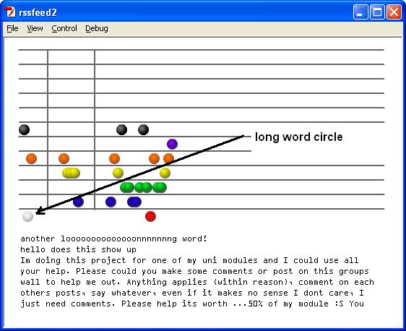The height and width of the screenshot is (331, 406).
Task: Click the line starting 'Im doing this project'
Action: pos(189,260)
